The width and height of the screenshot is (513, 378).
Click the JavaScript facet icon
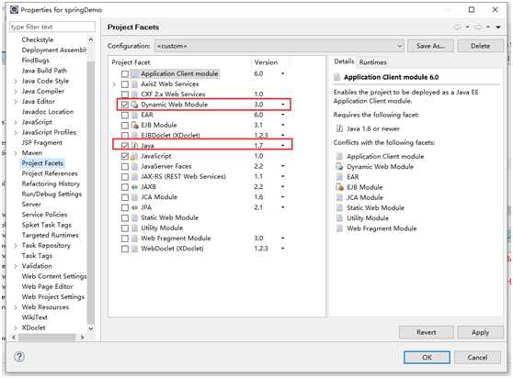[x=134, y=156]
